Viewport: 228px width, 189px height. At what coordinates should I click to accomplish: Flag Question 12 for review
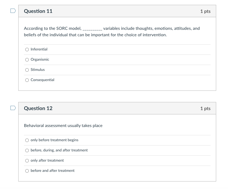click(x=13, y=107)
